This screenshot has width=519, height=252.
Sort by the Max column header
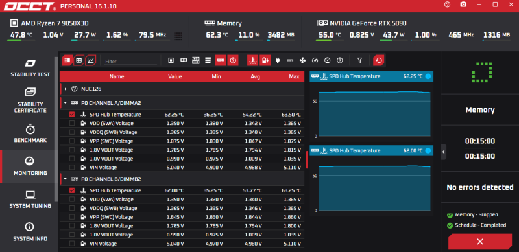(294, 76)
